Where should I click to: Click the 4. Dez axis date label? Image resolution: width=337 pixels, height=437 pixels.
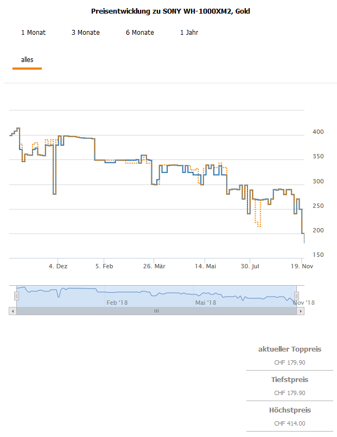pyautogui.click(x=59, y=267)
